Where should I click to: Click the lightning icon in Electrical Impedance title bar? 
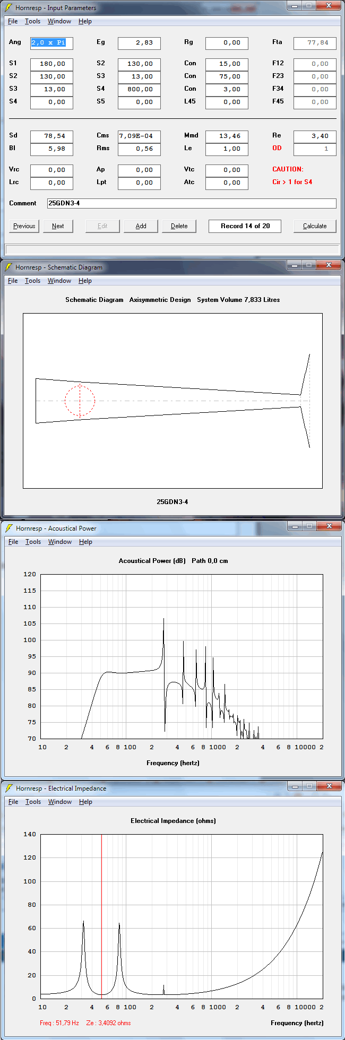click(x=8, y=788)
